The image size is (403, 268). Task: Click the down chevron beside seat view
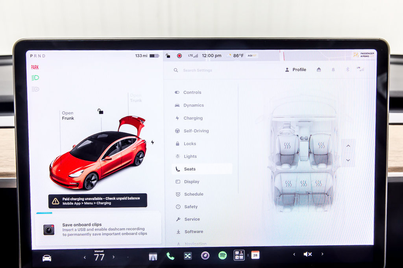(x=348, y=160)
